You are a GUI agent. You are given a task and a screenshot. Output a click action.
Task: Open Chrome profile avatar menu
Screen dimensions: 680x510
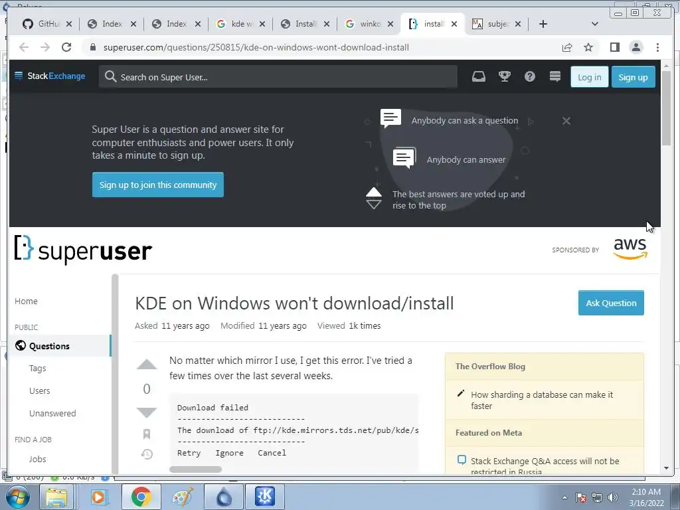[x=636, y=47]
